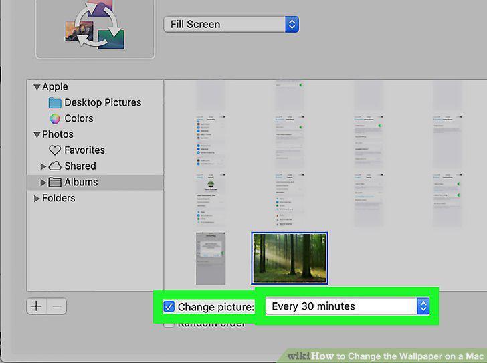The image size is (487, 363).
Task: Click the Shared cloud icon
Action: [55, 166]
